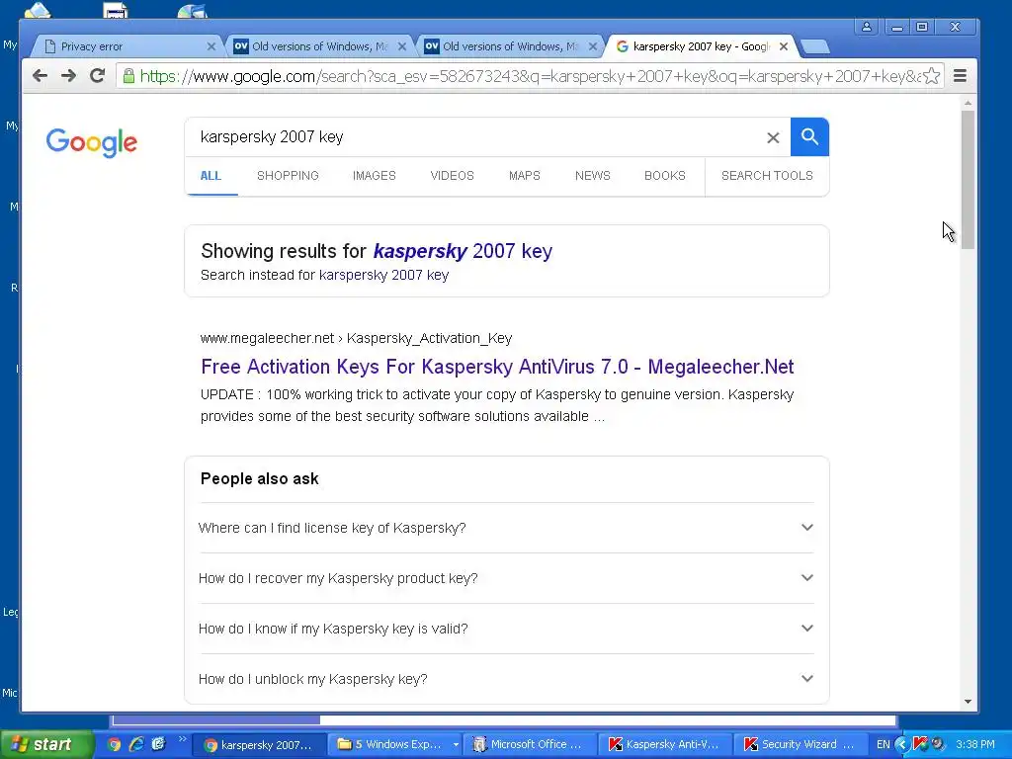1012x759 pixels.
Task: Open a new tab with the new-tab button
Action: click(x=815, y=46)
